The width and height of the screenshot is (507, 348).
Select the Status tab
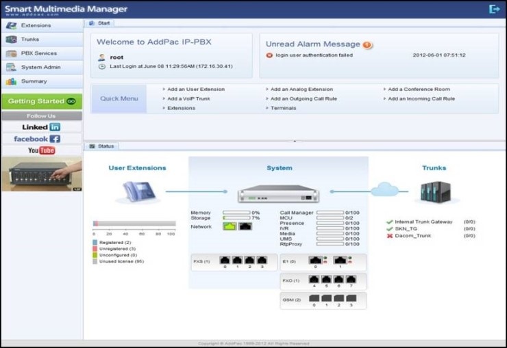(101, 146)
